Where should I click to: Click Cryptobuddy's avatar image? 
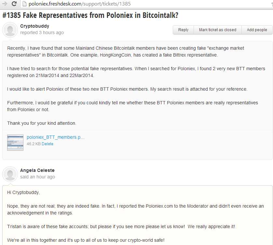click(x=10, y=30)
